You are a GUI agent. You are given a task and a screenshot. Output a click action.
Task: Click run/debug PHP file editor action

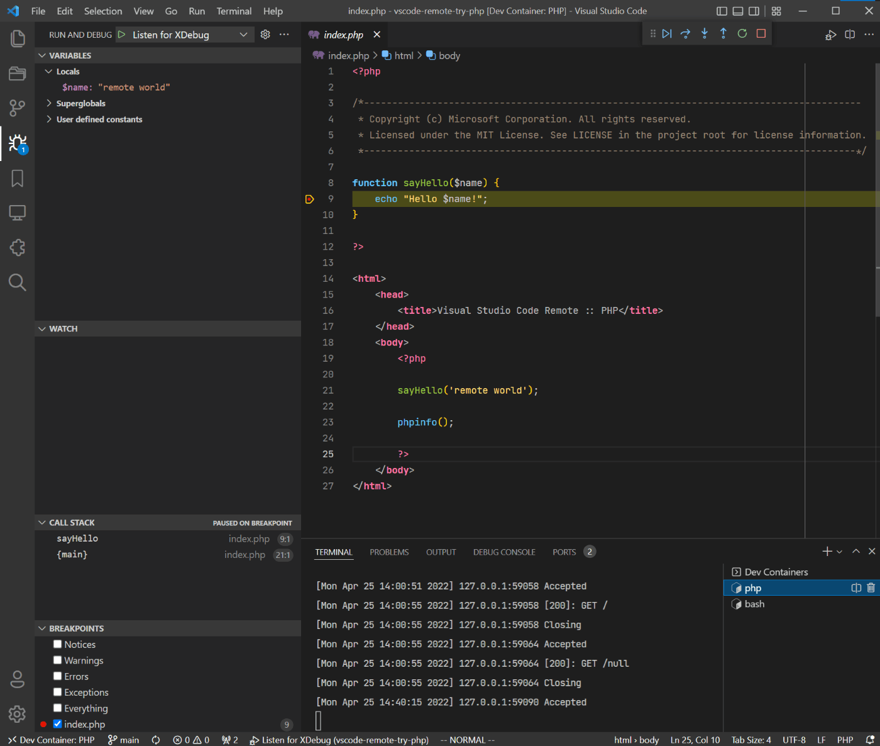pyautogui.click(x=831, y=35)
